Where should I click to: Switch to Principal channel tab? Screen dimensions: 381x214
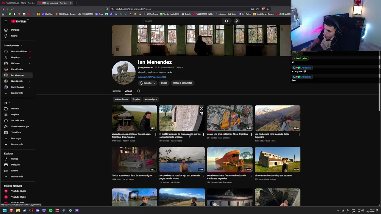(x=116, y=91)
